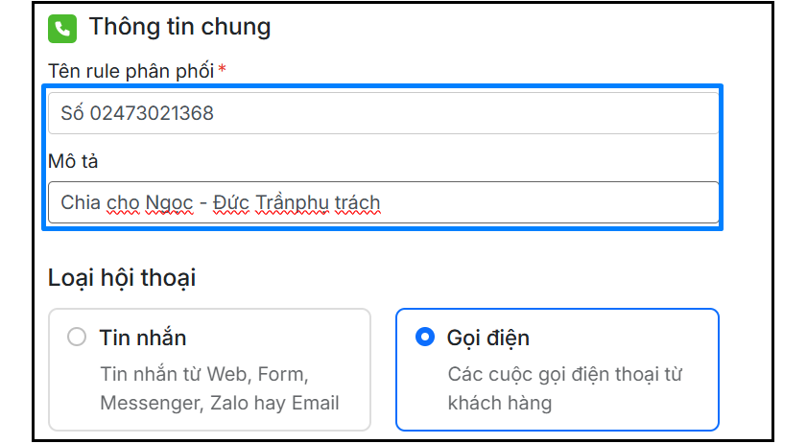Click the green phone icon
Image resolution: width=807 pixels, height=444 pixels.
click(x=61, y=28)
